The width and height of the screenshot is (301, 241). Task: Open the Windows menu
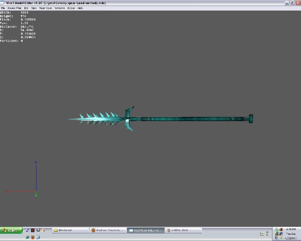pyautogui.click(x=60, y=8)
